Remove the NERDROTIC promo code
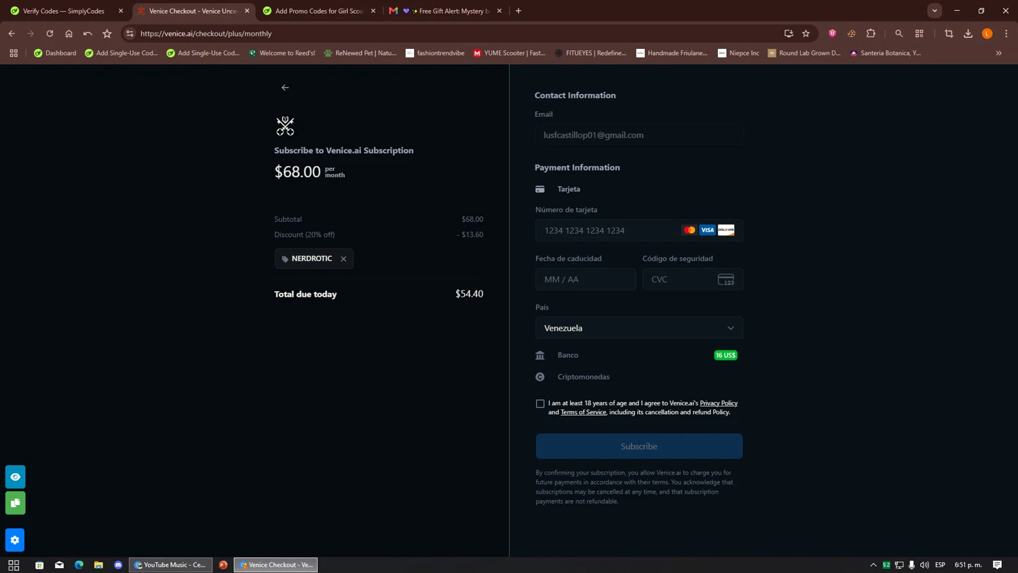Viewport: 1018px width, 573px height. tap(343, 259)
